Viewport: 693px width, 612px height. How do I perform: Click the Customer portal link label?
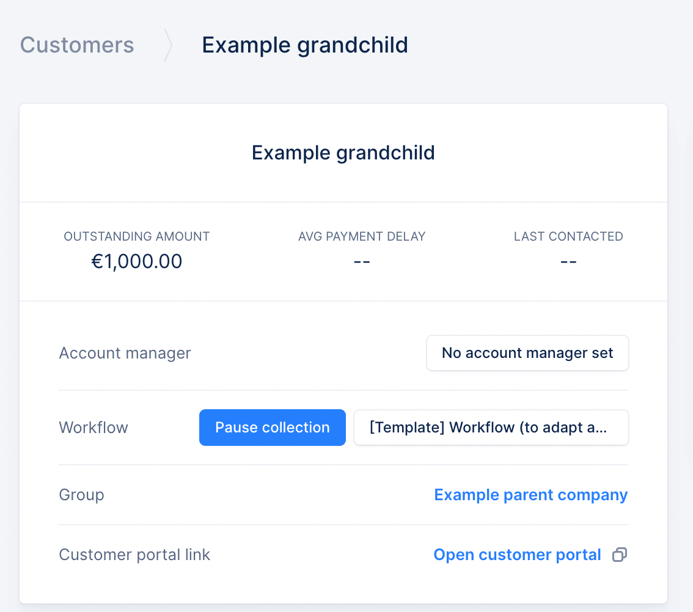[x=135, y=555]
